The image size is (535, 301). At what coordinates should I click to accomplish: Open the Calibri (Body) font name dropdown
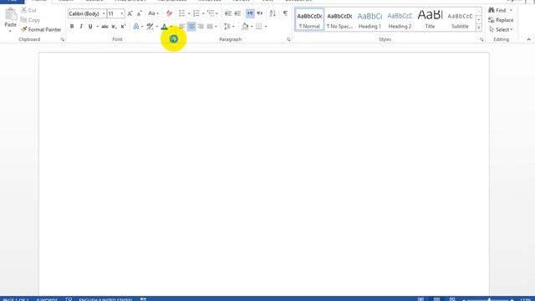coord(104,13)
